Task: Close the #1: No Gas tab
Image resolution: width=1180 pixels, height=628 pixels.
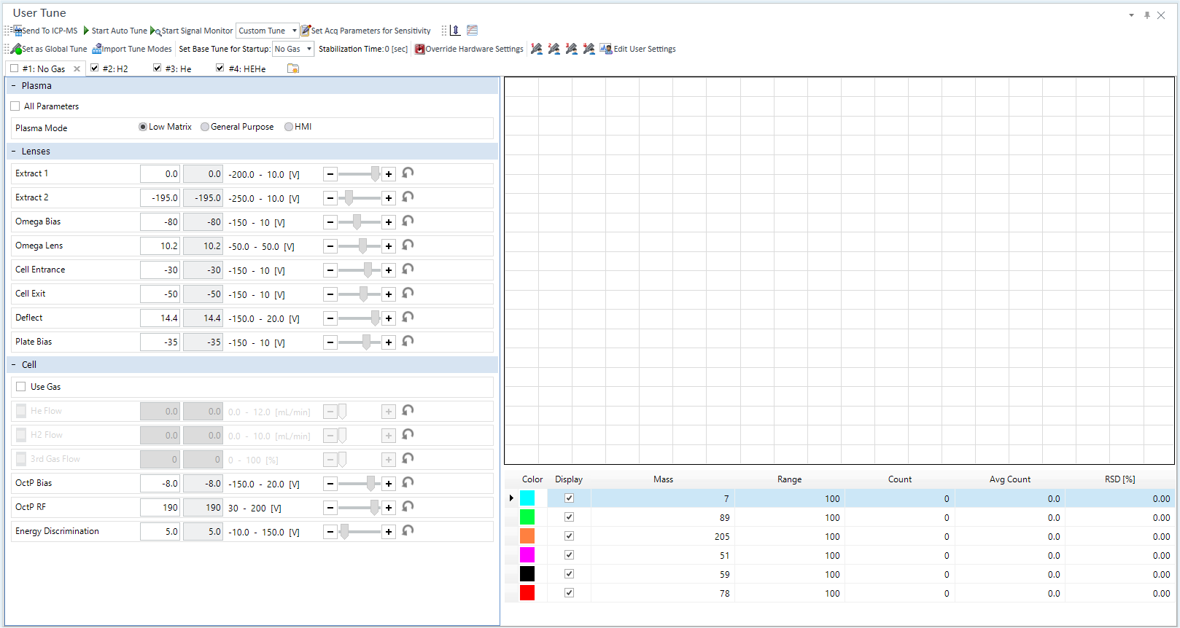Action: click(x=77, y=68)
